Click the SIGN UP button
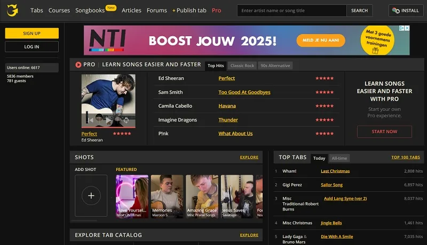Image resolution: width=427 pixels, height=245 pixels. click(32, 34)
